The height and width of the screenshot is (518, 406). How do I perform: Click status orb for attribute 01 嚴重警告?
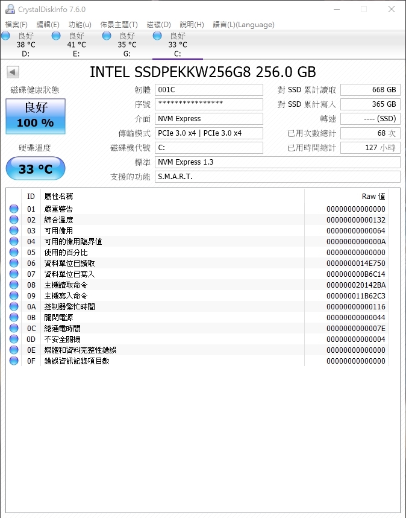14,209
